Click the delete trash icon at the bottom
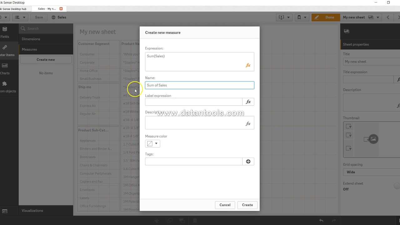Screen dimensions: 400x225 click(195, 221)
